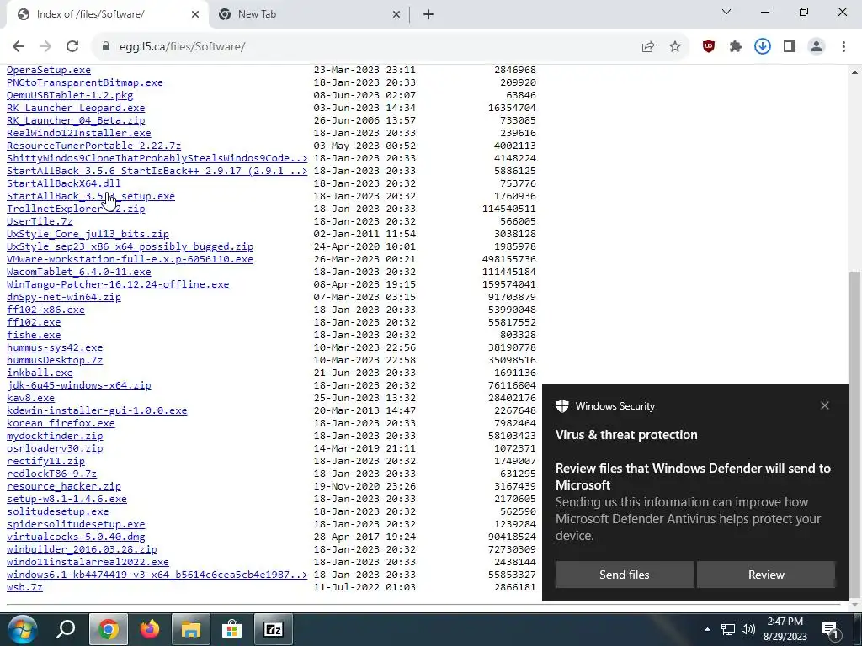Open QemuUSBTablet-1.2.pkg link
This screenshot has width=862, height=646.
point(70,95)
